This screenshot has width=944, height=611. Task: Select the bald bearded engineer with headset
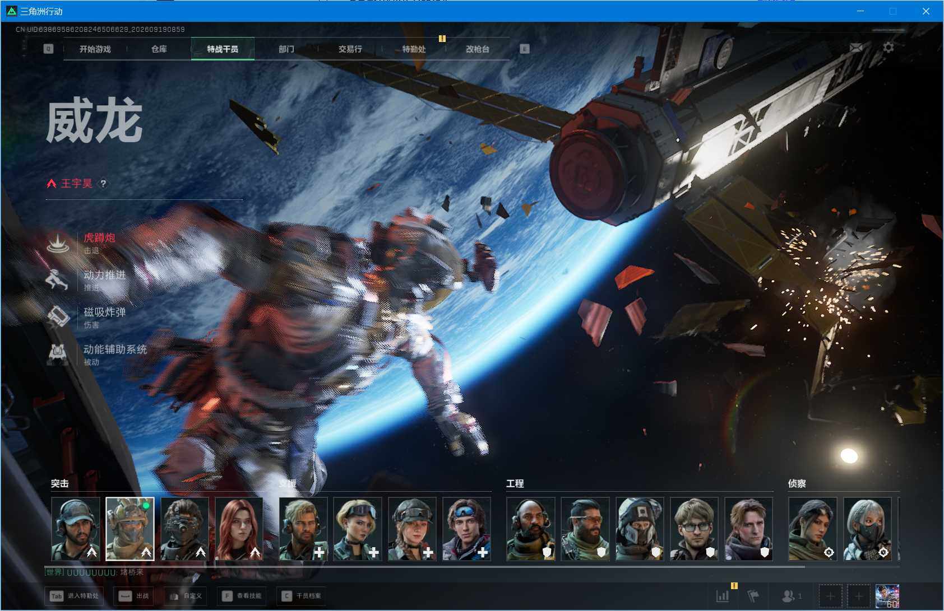[530, 529]
